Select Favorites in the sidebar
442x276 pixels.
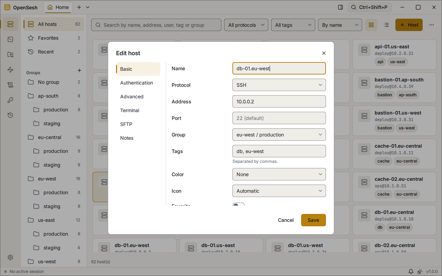(x=54, y=38)
